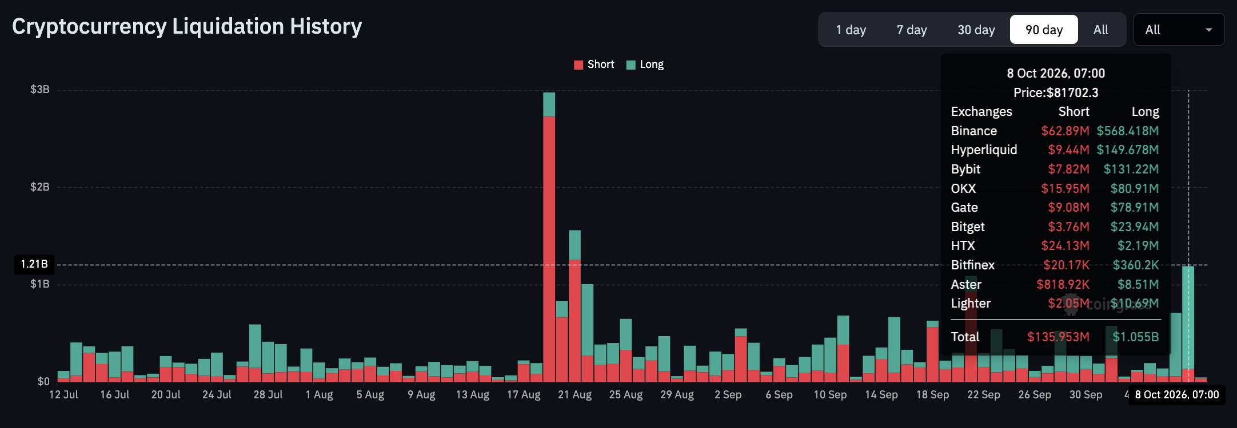Select the All time range tab

(x=1100, y=30)
